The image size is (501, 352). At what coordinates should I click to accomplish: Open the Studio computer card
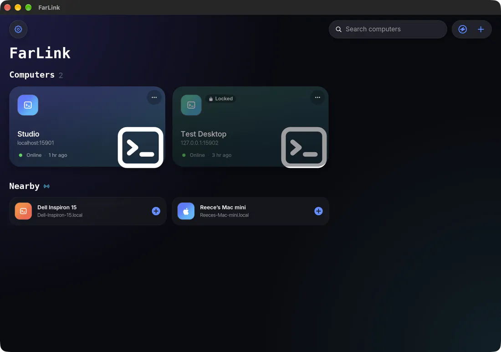(x=87, y=127)
